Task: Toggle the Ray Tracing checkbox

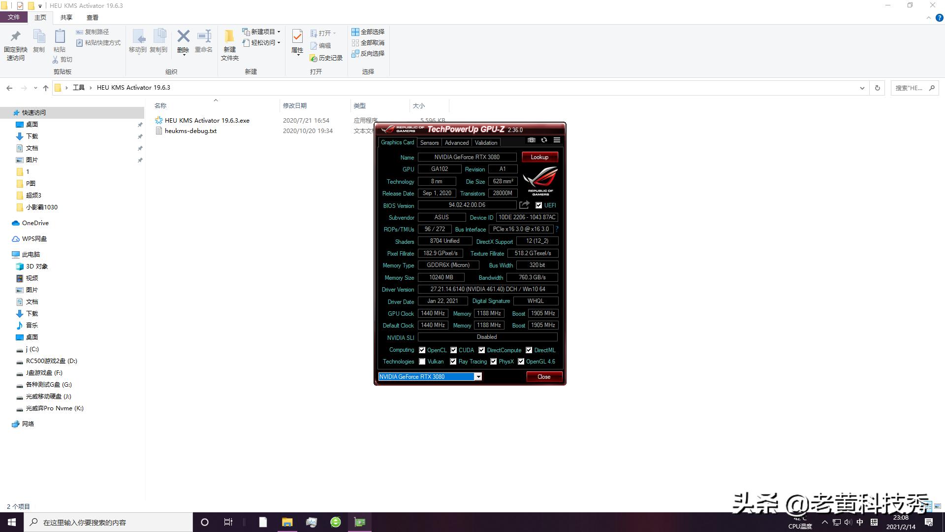Action: [453, 362]
